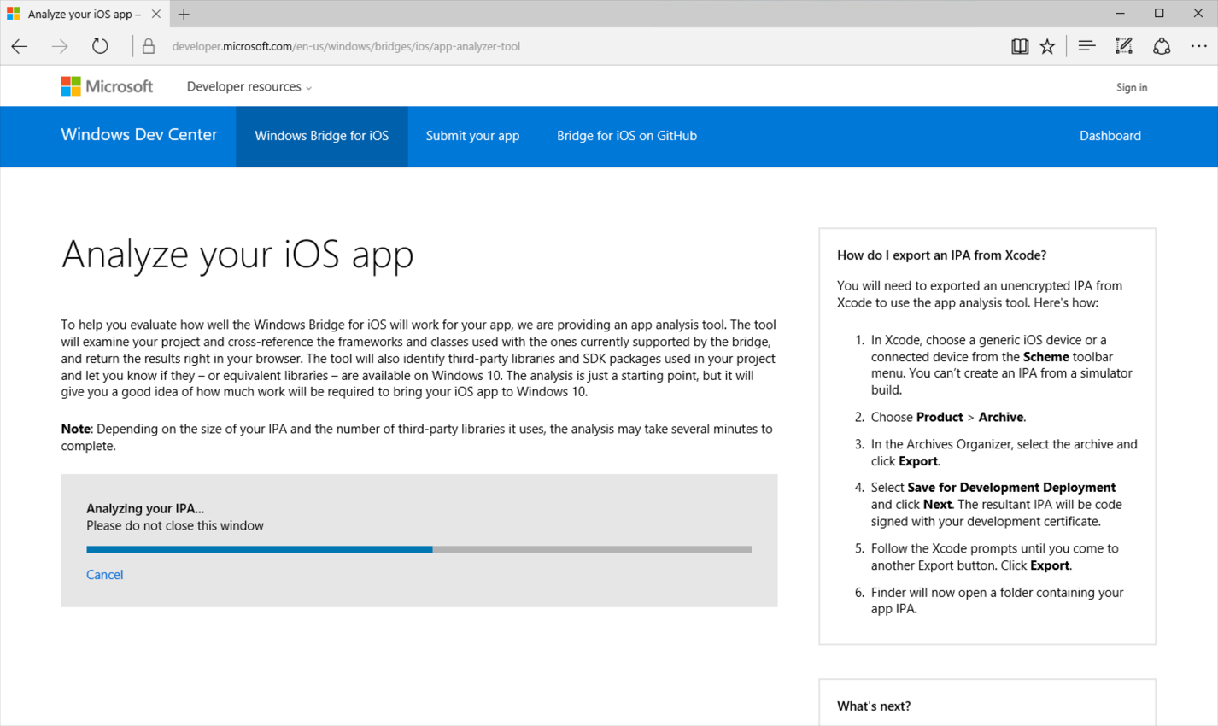
Task: Go back with the browser back arrow
Action: [20, 46]
